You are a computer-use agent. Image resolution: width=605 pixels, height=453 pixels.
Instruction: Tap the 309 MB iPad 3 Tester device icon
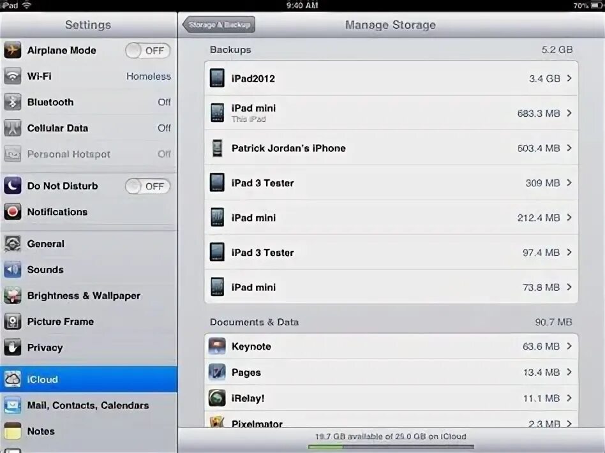217,182
